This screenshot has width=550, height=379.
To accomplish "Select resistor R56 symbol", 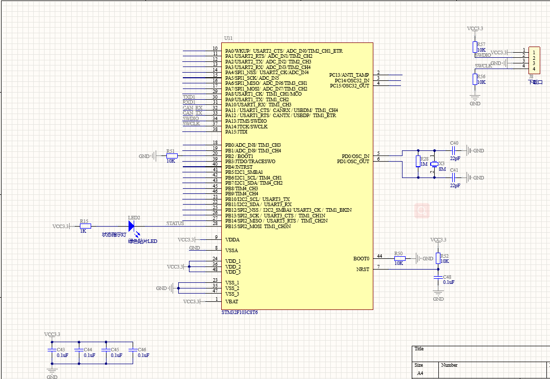I will pos(475,79).
